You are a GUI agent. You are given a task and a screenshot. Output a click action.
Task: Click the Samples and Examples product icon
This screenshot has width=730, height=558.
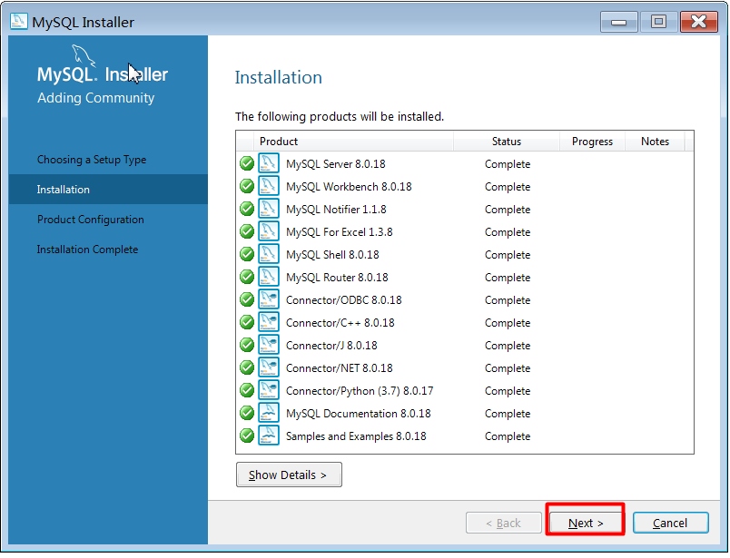269,436
